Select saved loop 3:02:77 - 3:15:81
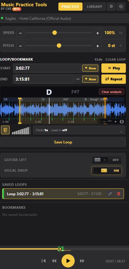 point(63,194)
